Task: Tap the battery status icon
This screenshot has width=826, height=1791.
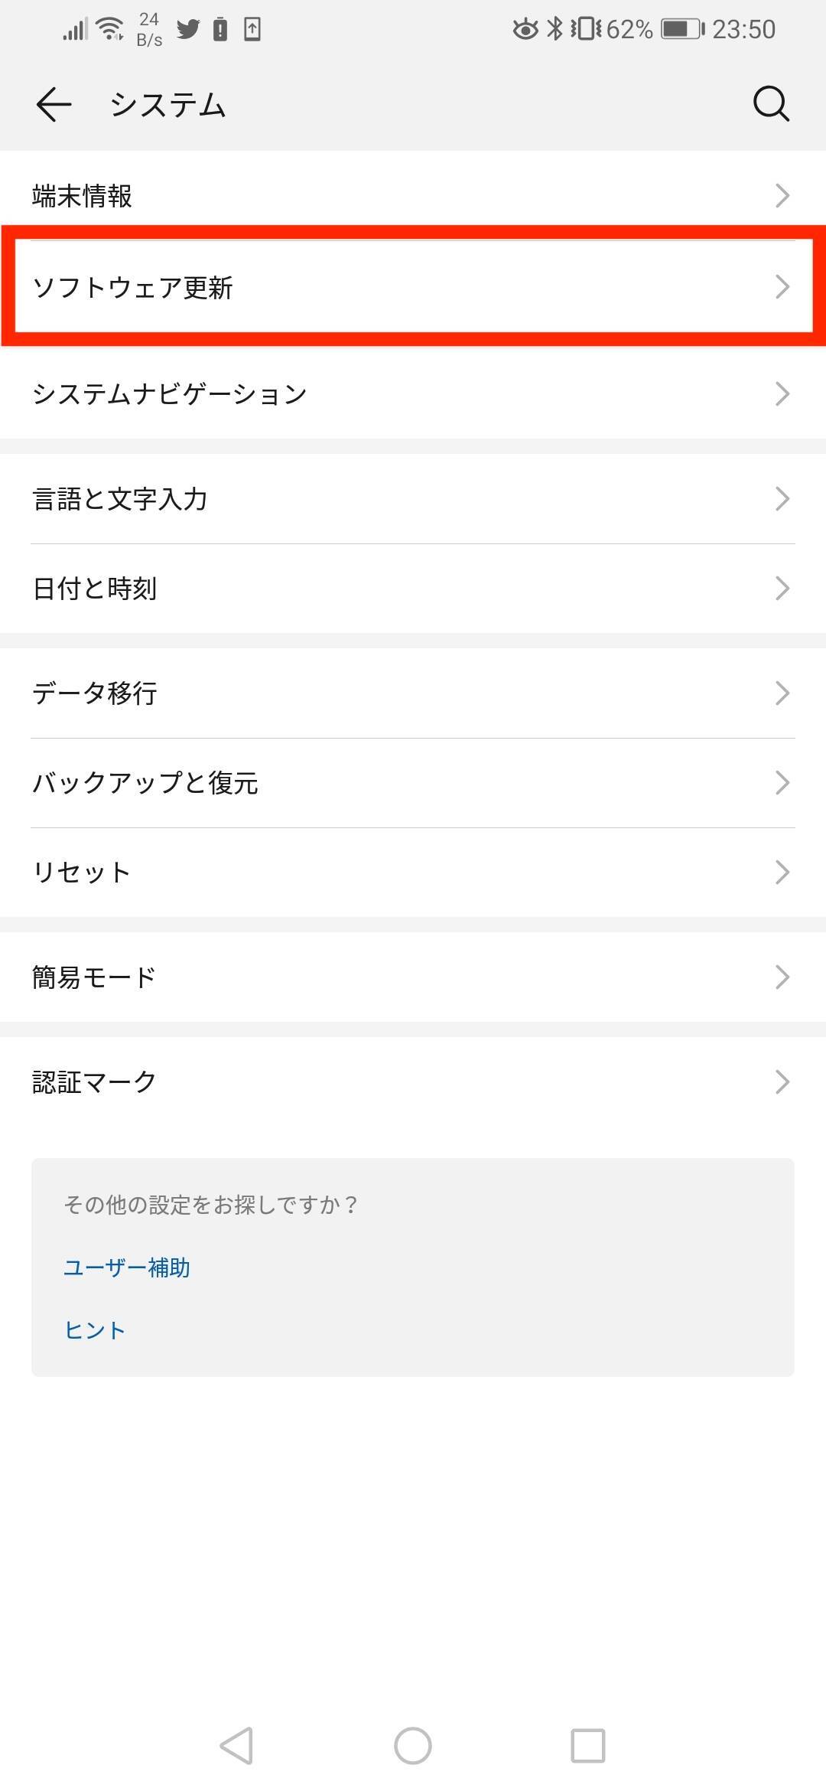Action: (x=682, y=30)
